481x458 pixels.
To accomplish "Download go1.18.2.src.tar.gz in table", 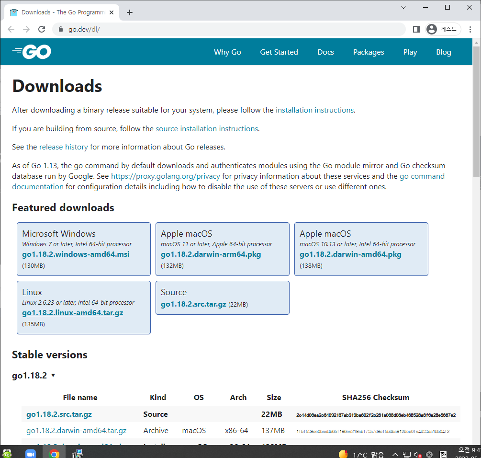I will coord(59,414).
